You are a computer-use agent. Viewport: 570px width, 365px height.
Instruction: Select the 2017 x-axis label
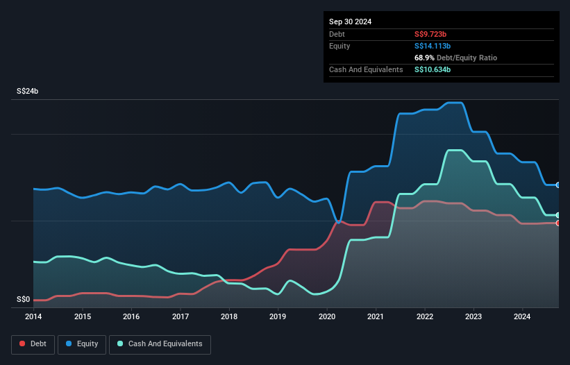181,316
